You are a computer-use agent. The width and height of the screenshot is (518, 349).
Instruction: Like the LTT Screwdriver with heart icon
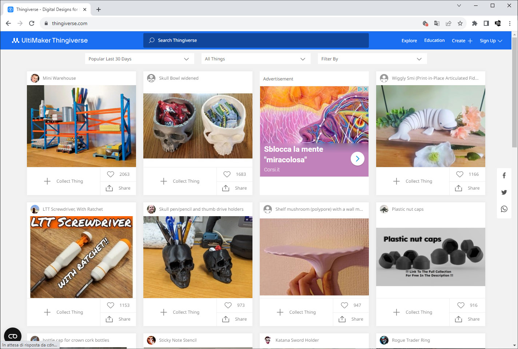point(111,305)
